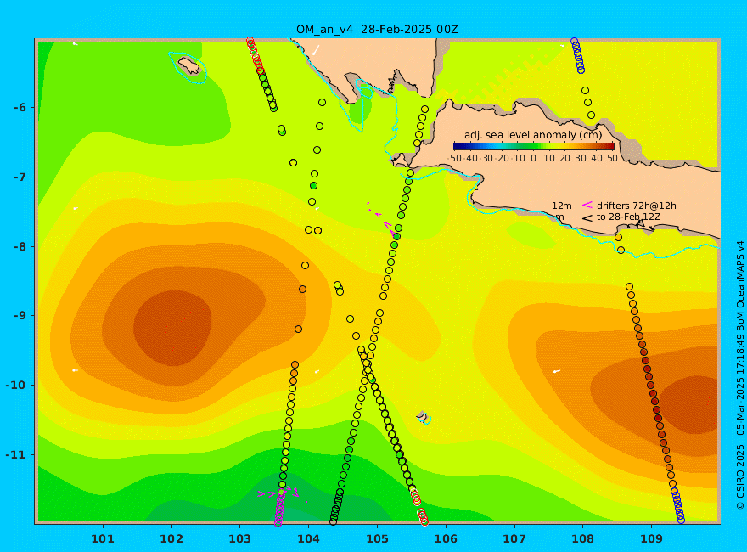Image resolution: width=747 pixels, height=552 pixels.
Task: Click the 108 longitude tick label
Action: [583, 539]
